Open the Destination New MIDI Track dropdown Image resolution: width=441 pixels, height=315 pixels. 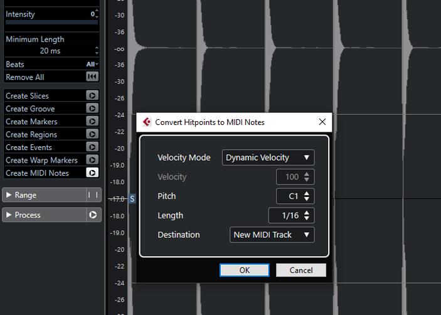pyautogui.click(x=272, y=235)
